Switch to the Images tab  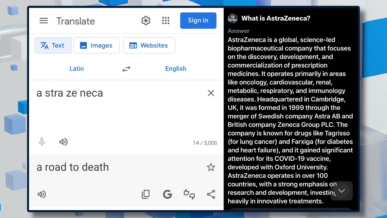tap(96, 45)
